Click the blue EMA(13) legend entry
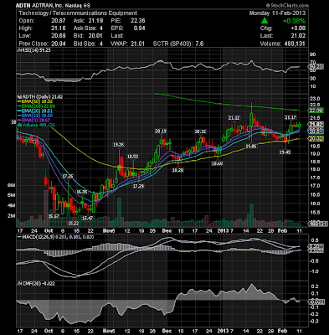 pyautogui.click(x=35, y=116)
